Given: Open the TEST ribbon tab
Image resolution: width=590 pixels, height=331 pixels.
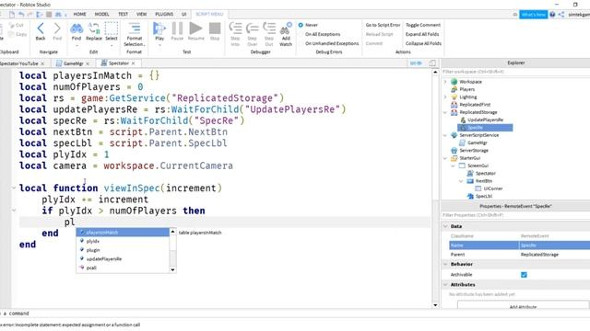Looking at the screenshot, I should click(123, 15).
